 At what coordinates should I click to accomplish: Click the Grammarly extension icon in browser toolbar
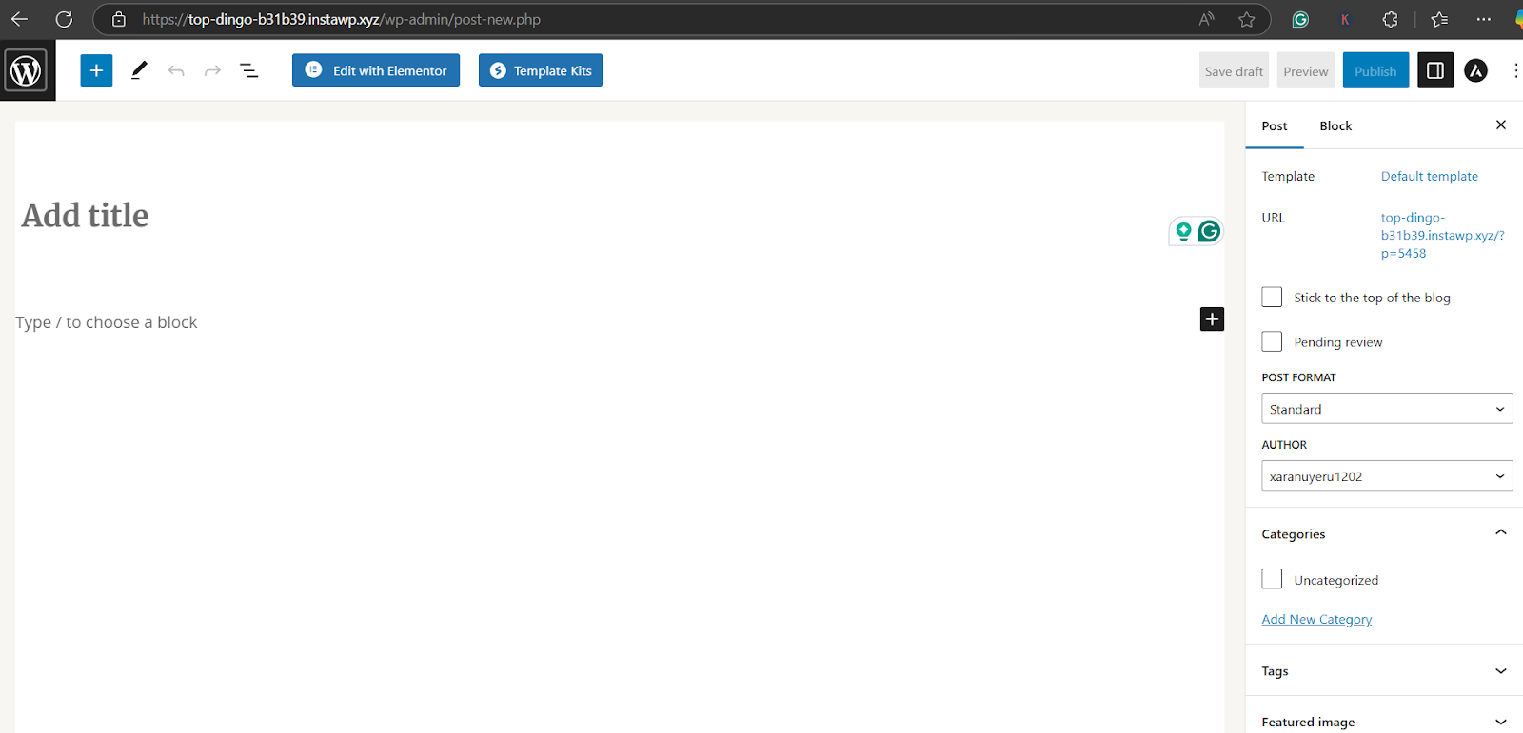click(1300, 19)
